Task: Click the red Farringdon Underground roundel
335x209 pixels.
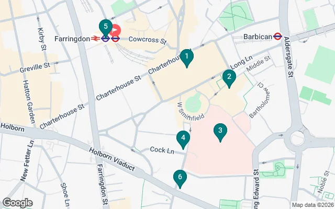Action: 115,39
